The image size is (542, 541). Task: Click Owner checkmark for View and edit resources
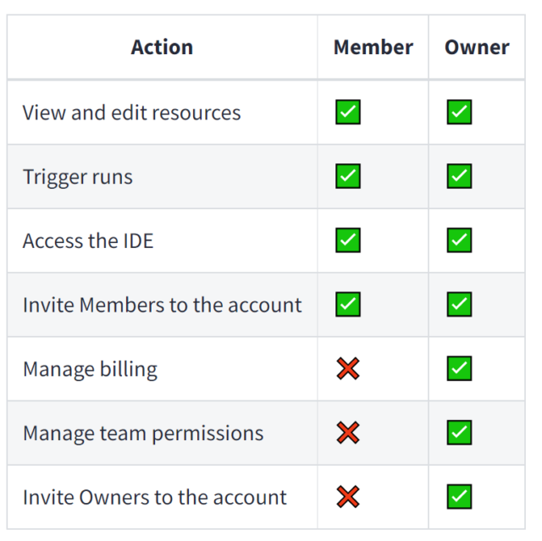click(x=459, y=112)
